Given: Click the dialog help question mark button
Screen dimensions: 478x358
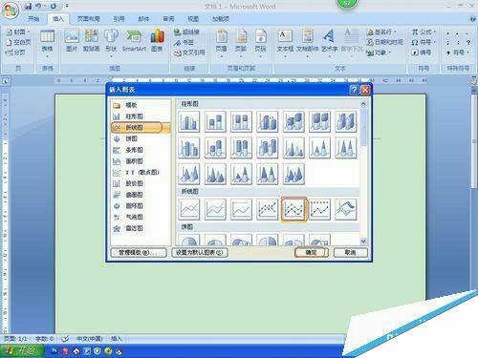Looking at the screenshot, I should click(354, 90).
